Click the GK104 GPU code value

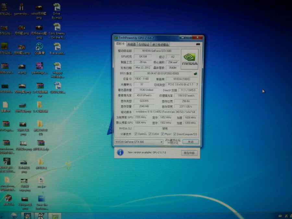(143, 56)
